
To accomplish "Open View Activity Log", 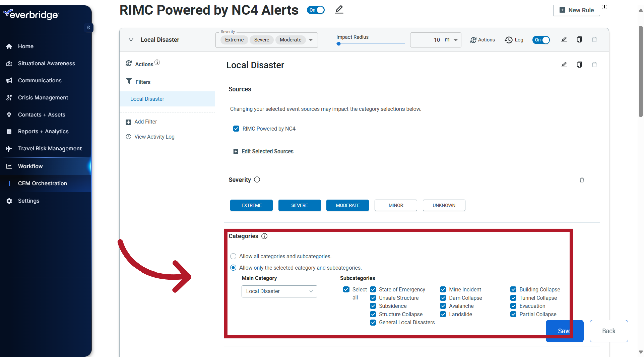I will [150, 137].
